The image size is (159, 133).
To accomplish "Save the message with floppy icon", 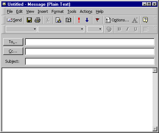I will (x=29, y=20).
